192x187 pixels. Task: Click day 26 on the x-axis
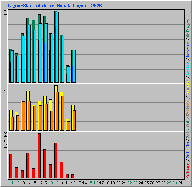tap(152, 183)
